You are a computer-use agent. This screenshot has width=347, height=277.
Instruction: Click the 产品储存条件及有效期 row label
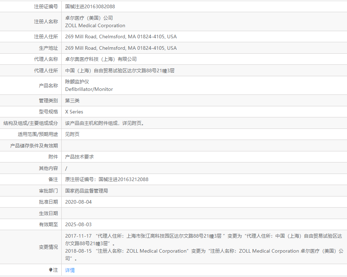34,146
